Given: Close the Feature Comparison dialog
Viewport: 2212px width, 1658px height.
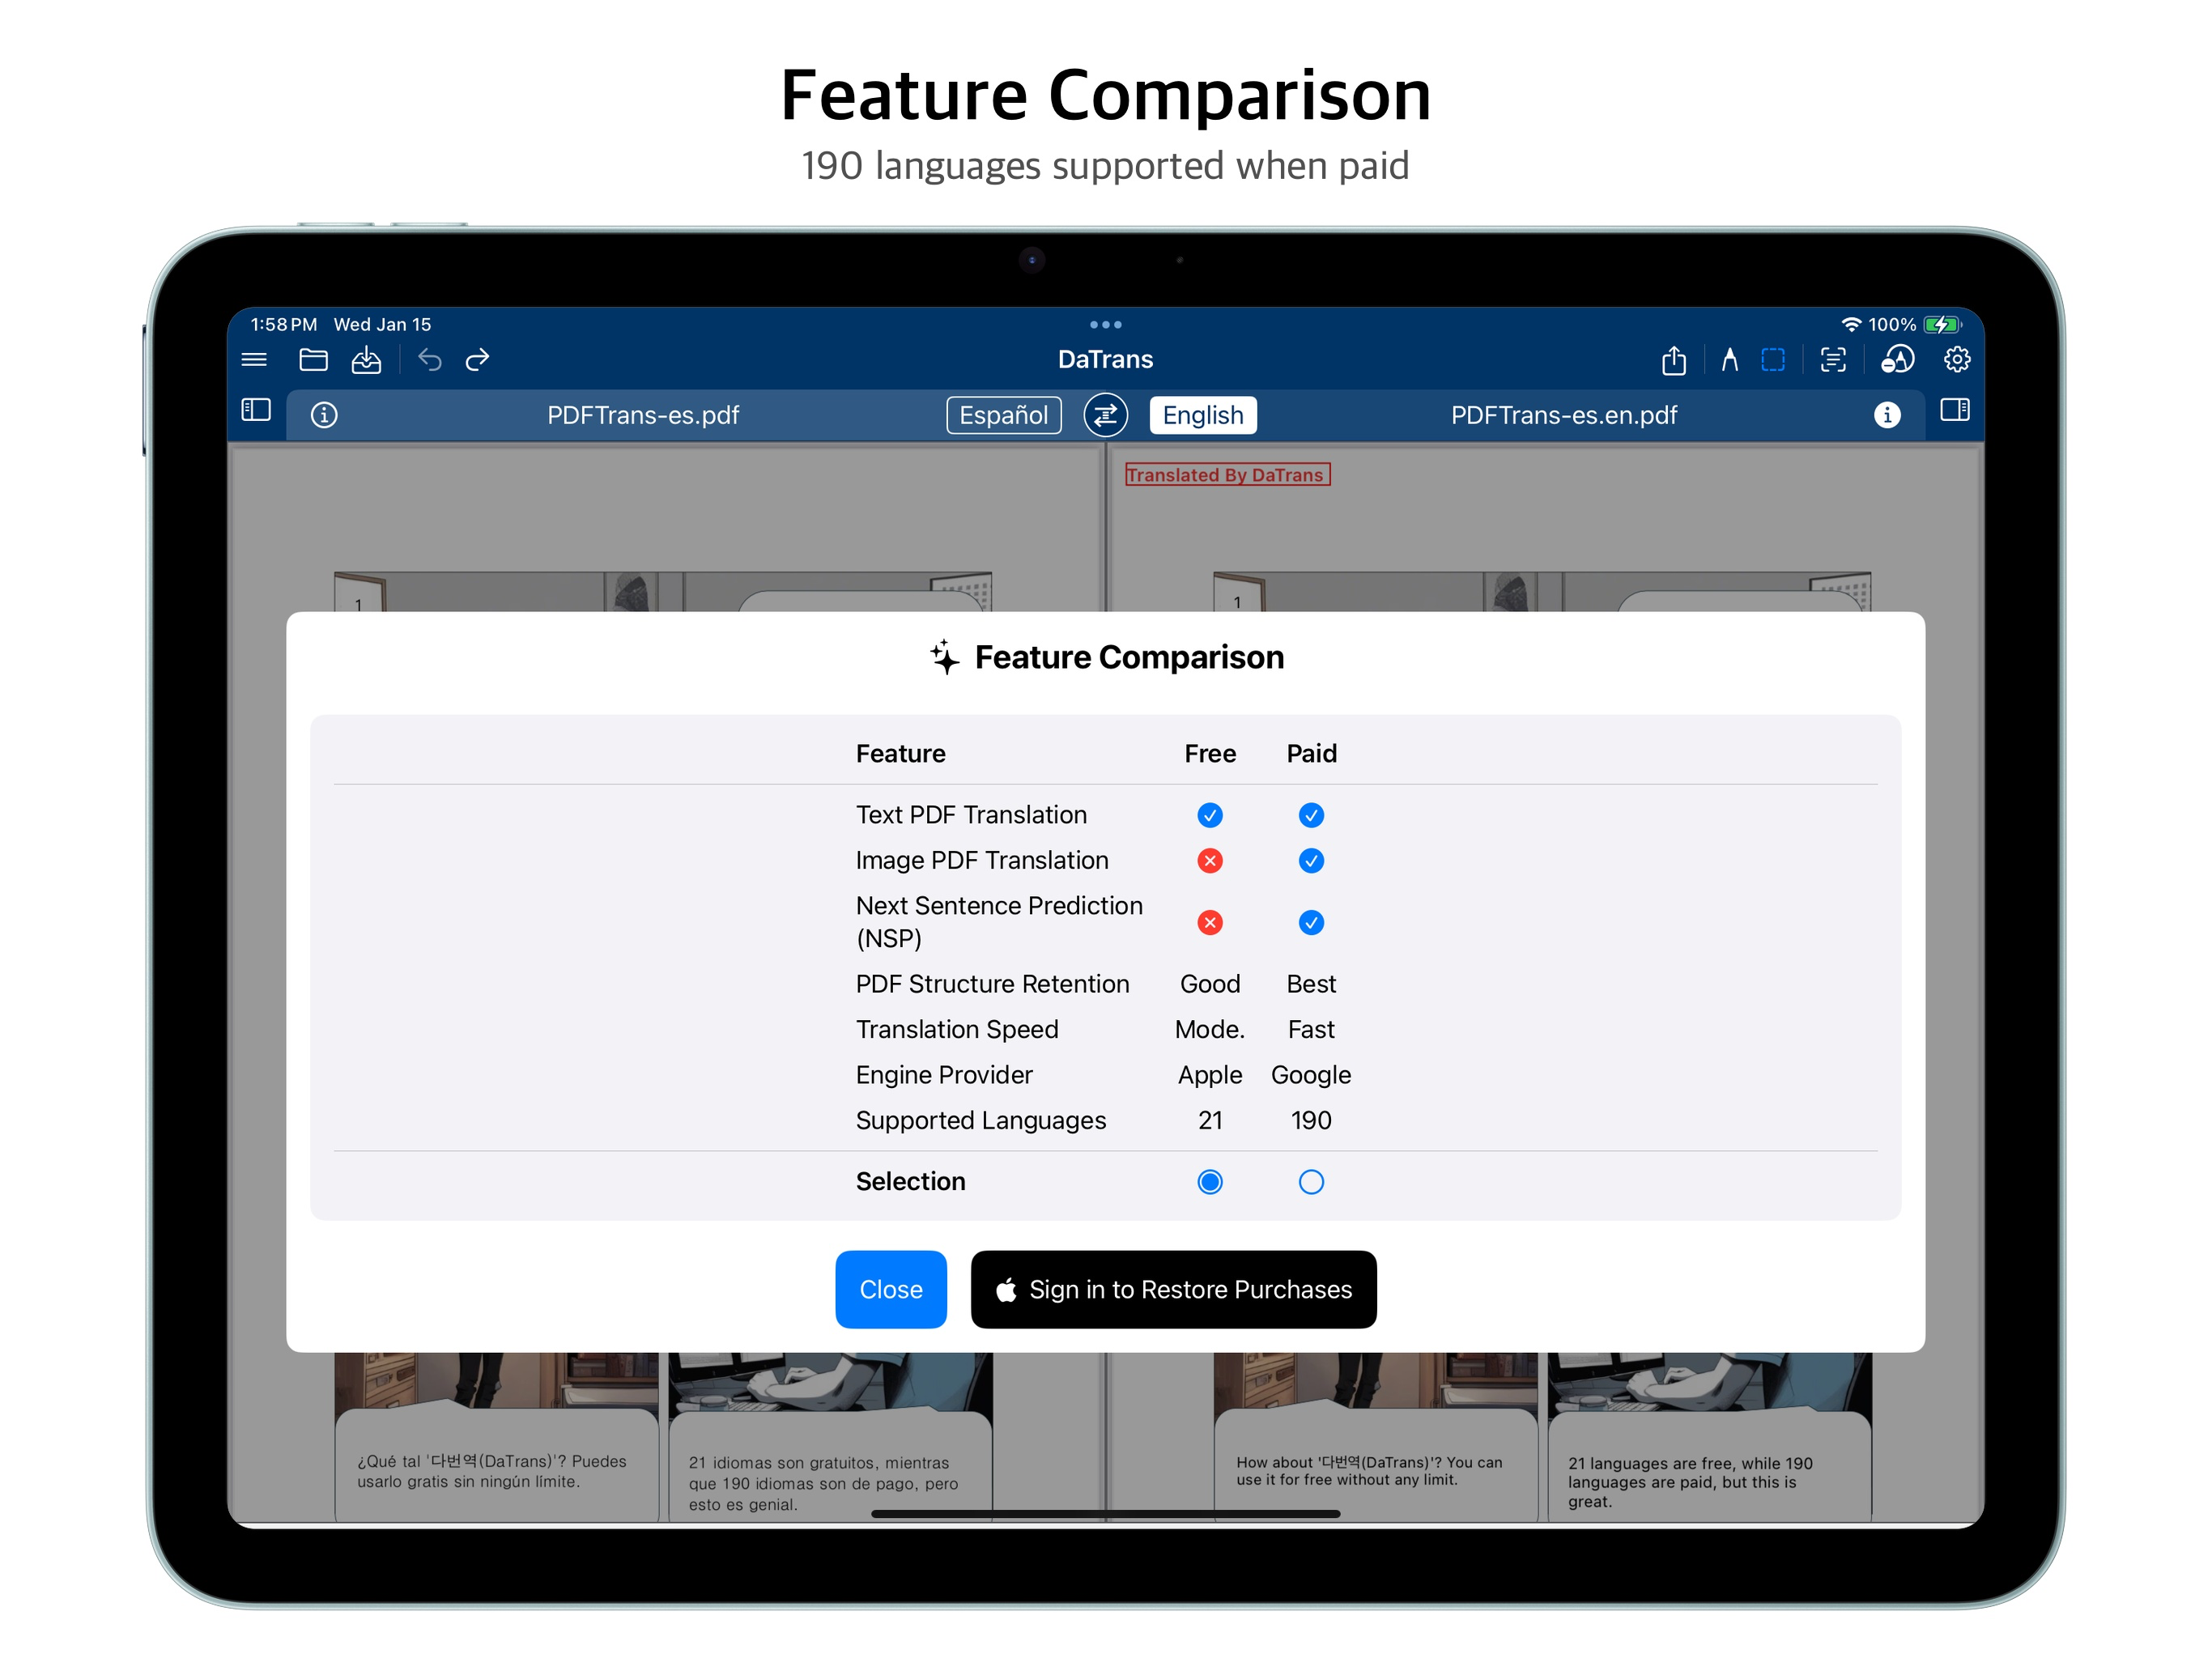Looking at the screenshot, I should point(890,1289).
